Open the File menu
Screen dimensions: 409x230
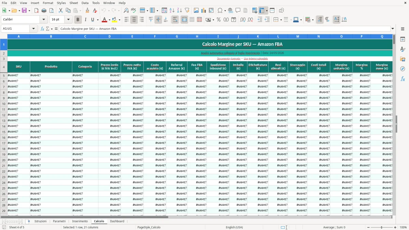(x=4, y=3)
